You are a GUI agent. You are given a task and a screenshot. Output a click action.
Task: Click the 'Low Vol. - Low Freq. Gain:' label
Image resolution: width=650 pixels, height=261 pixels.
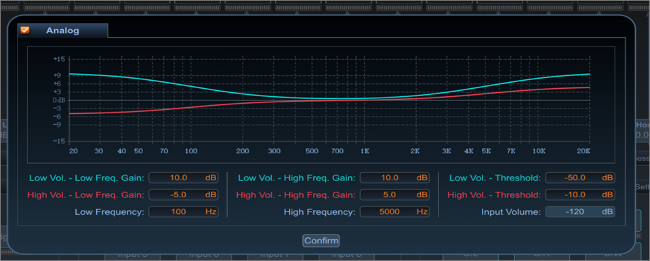point(87,178)
